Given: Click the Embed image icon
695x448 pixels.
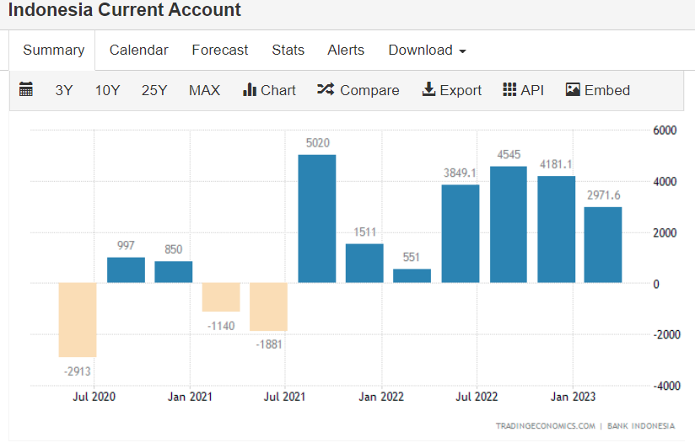Looking at the screenshot, I should 573,90.
